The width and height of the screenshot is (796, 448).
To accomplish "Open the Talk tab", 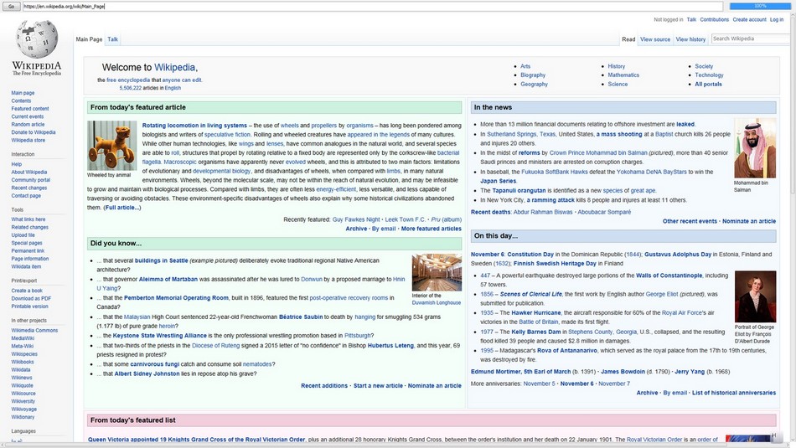I will coord(113,39).
